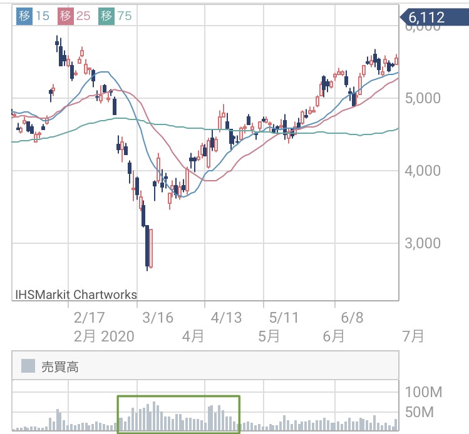This screenshot has width=469, height=434.
Task: Toggle the 75-period moving average legend
Action: point(115,16)
